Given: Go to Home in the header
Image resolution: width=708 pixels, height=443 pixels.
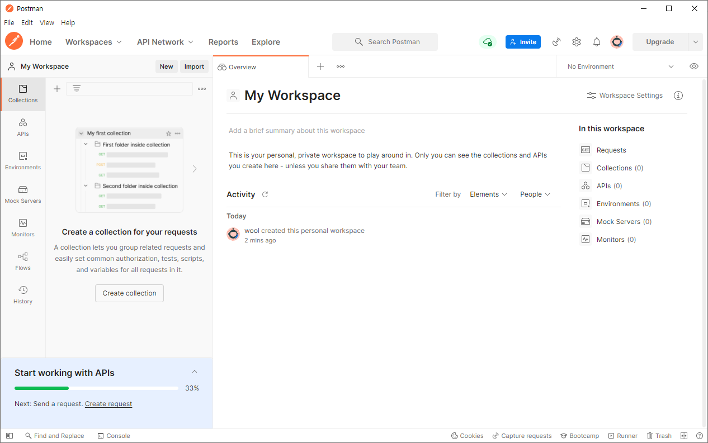Looking at the screenshot, I should pyautogui.click(x=41, y=42).
